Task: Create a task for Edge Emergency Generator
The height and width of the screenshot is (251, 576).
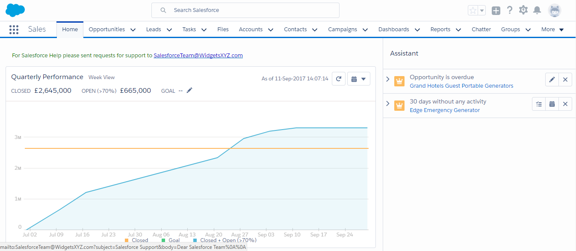Action: coord(539,104)
